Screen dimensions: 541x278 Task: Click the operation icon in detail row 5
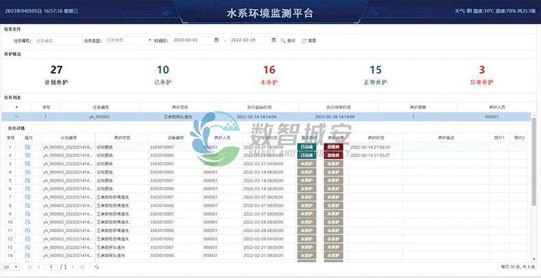click(x=28, y=180)
